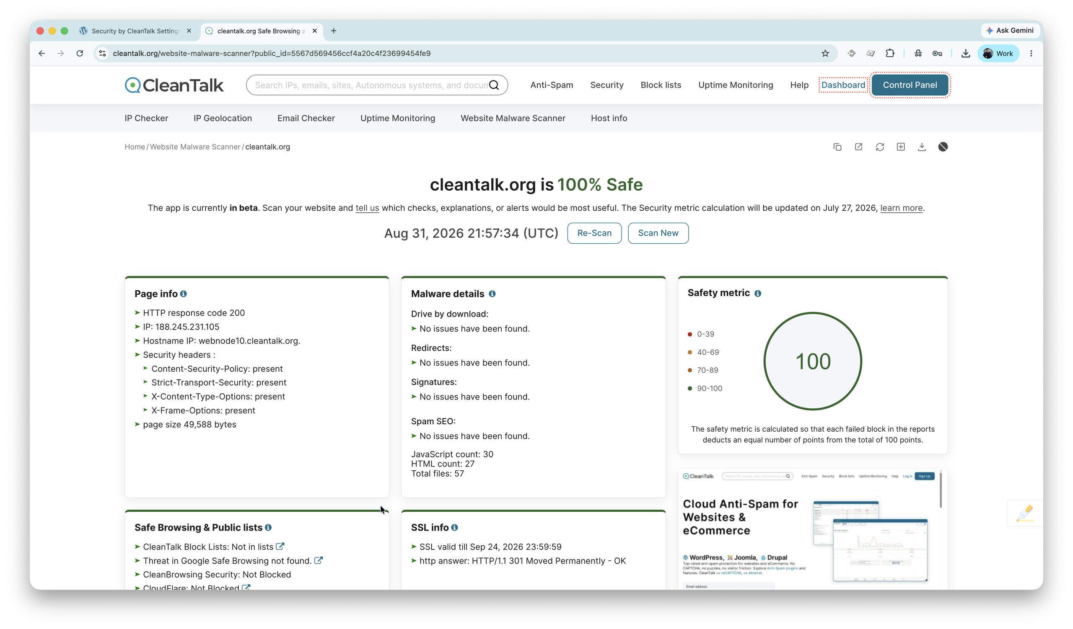Select IP Geolocation in sub-navigation

[223, 118]
